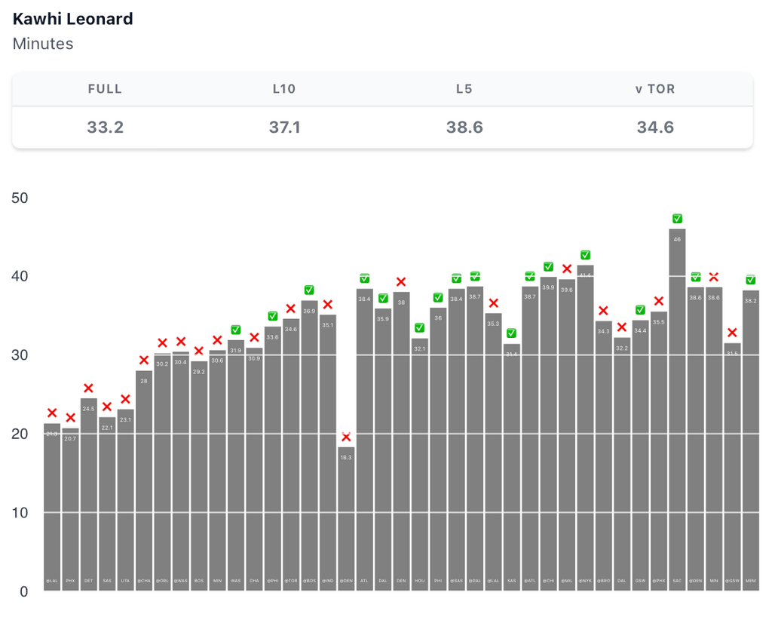Screen dimensions: 772x617
Task: Click the green check above the SAC 46 bar
Action: (677, 219)
